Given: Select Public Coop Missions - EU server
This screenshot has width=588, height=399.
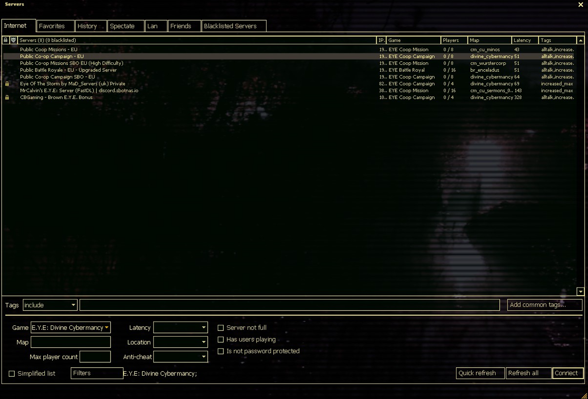Looking at the screenshot, I should tap(289, 49).
